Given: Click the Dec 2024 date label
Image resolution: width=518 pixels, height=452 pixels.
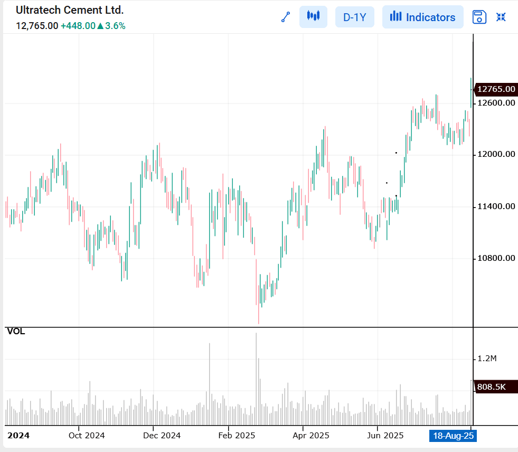Looking at the screenshot, I should coord(162,436).
